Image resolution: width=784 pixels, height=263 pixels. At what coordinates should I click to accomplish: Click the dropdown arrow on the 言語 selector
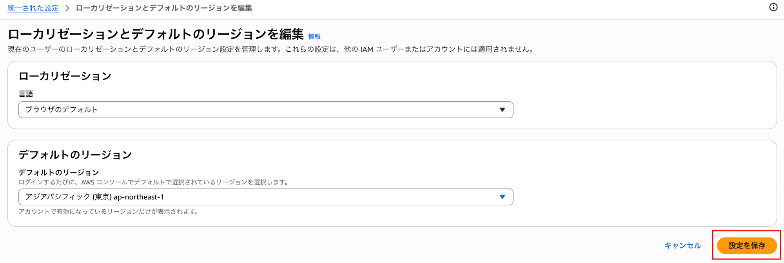pyautogui.click(x=502, y=110)
